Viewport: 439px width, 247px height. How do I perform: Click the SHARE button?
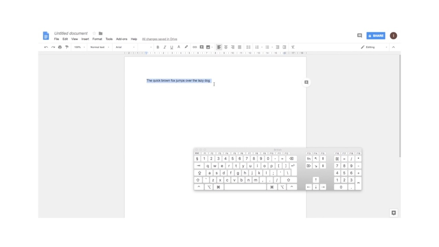(376, 35)
